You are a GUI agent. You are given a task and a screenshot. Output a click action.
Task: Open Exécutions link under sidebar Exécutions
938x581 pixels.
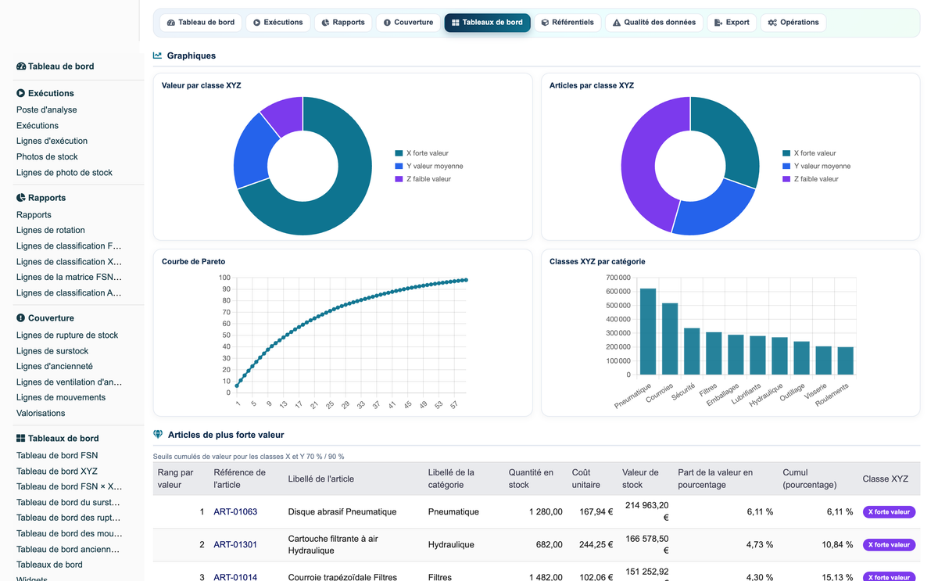pyautogui.click(x=38, y=126)
